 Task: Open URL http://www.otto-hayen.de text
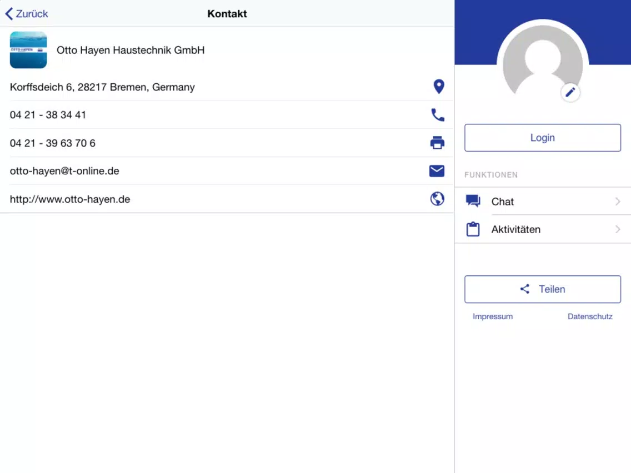[x=70, y=199]
